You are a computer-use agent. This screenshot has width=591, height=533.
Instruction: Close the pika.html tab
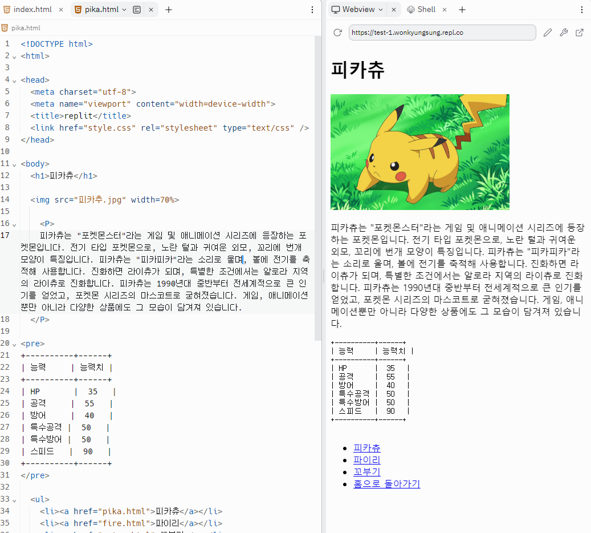(151, 10)
